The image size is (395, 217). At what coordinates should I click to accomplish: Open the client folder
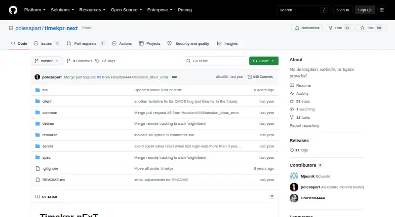(47, 101)
